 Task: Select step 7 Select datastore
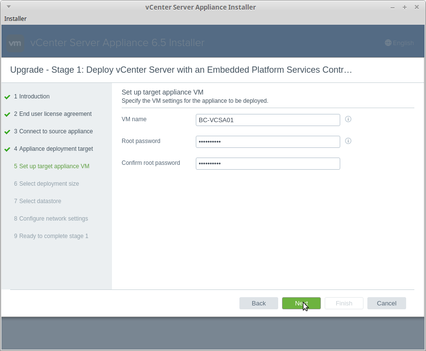click(37, 201)
